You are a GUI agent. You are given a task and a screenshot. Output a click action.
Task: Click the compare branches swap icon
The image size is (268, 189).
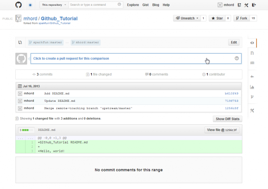pyautogui.click(x=20, y=42)
